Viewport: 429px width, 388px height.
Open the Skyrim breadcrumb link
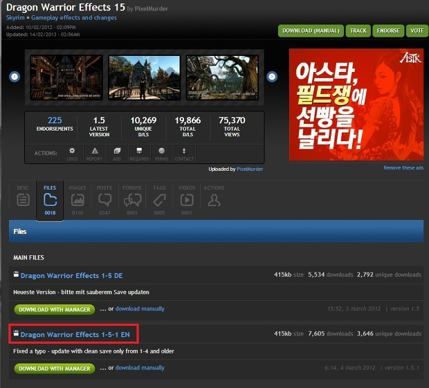[x=15, y=18]
